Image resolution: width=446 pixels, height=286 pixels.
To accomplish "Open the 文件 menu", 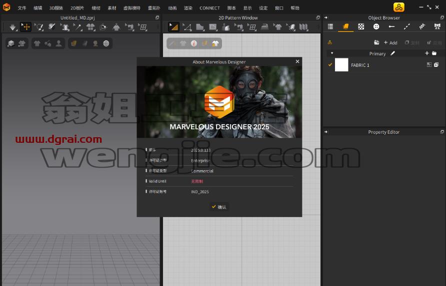I will (x=22, y=8).
